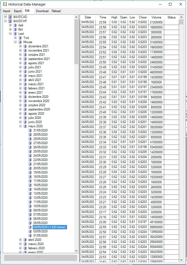Click the Close column header

point(143,17)
